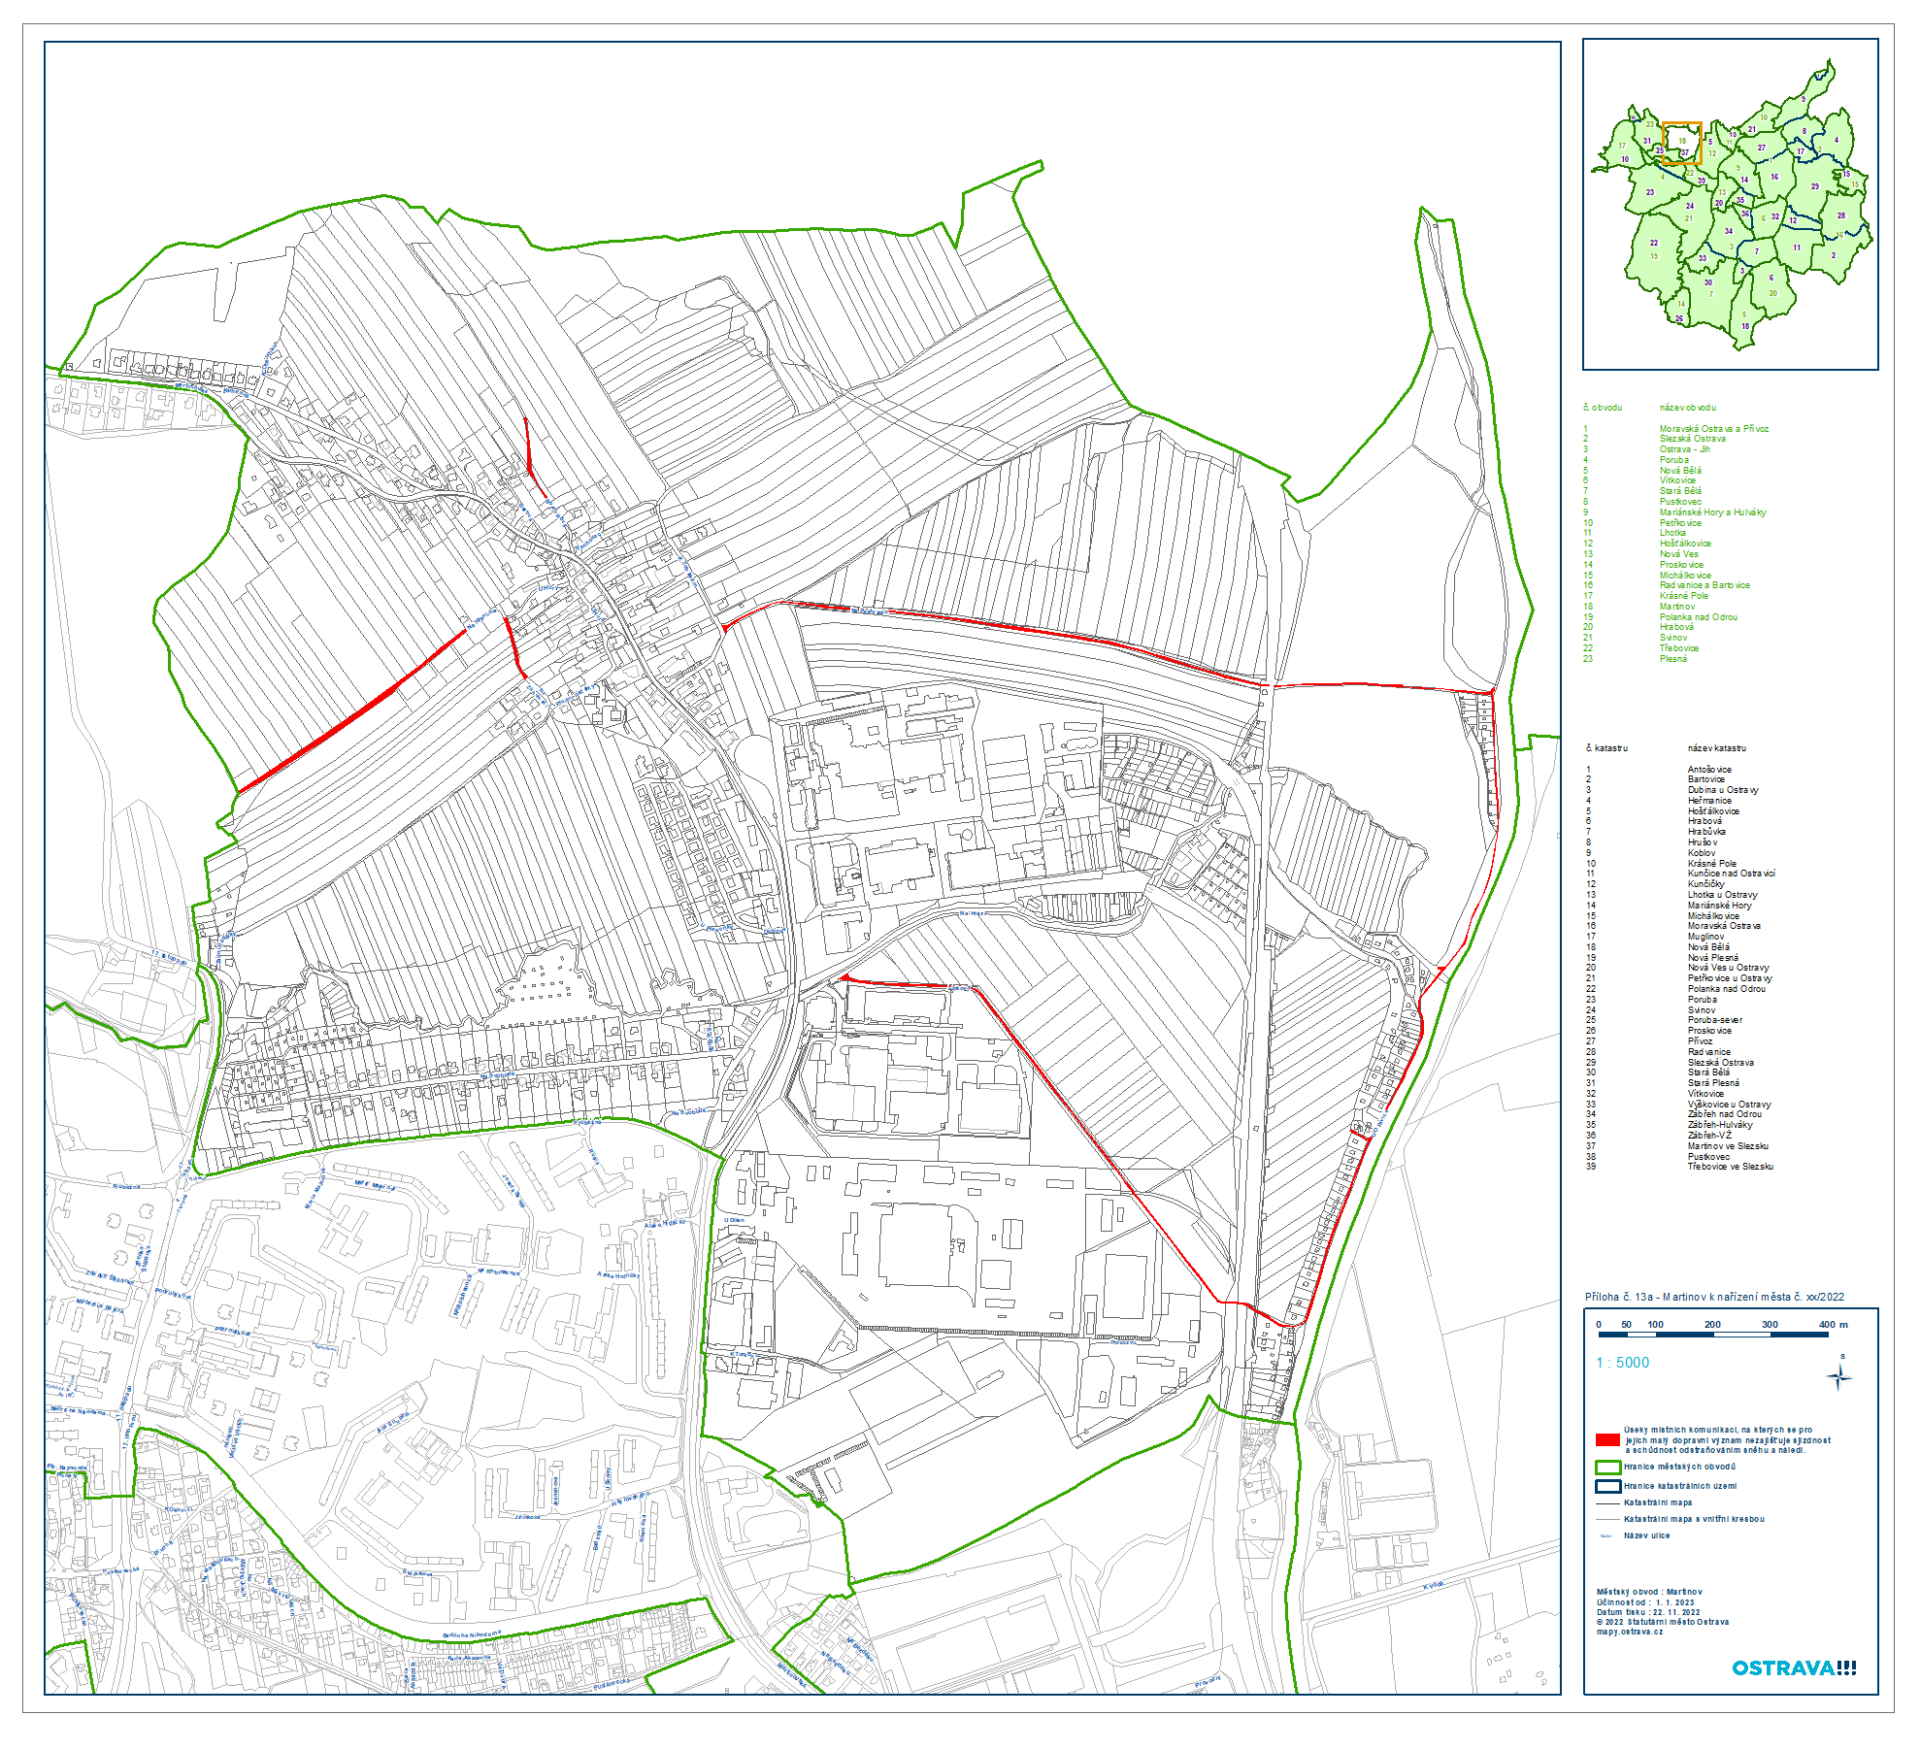
Task: Click the green district boundary legend box
Action: click(x=1607, y=1467)
